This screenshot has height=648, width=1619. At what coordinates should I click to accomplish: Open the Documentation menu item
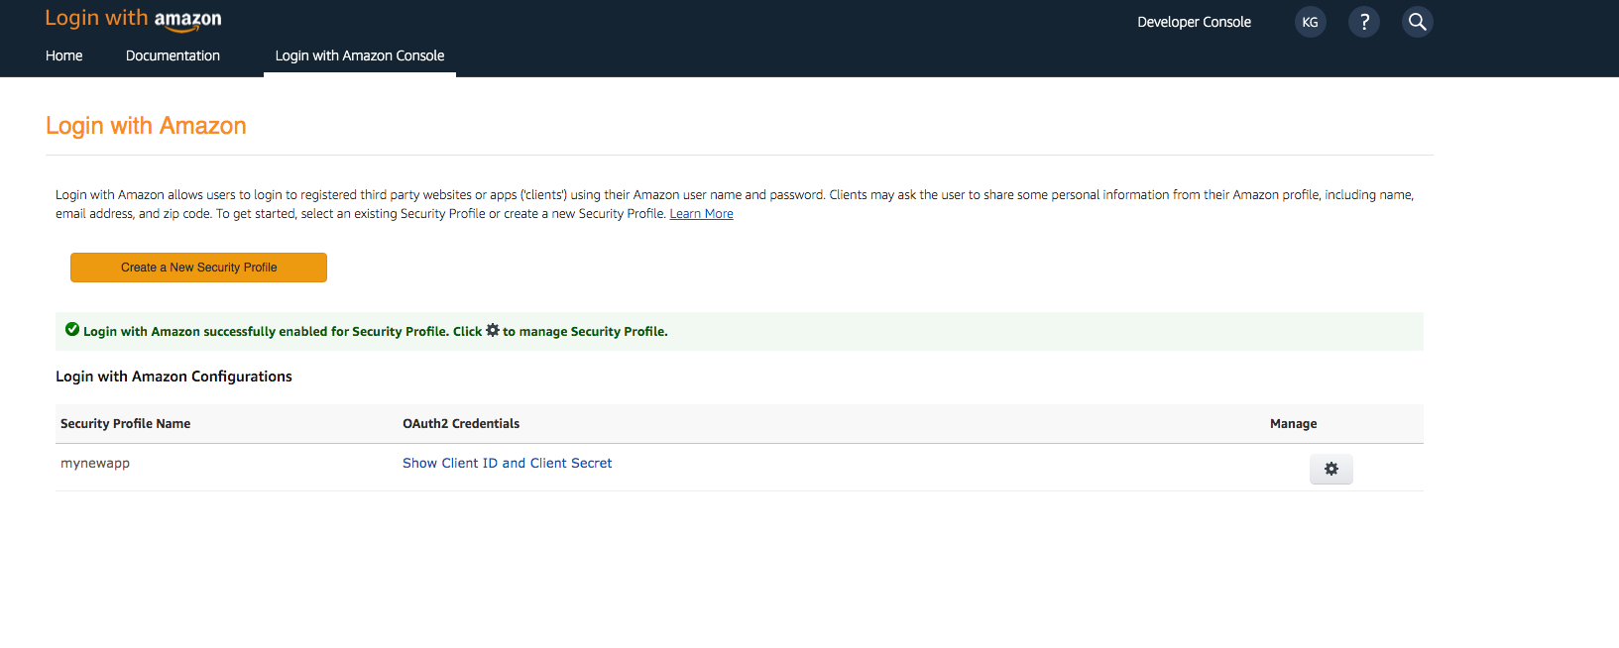[x=173, y=55]
